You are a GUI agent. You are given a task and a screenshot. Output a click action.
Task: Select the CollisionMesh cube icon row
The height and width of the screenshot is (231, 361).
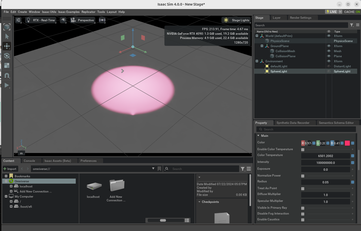[272, 51]
